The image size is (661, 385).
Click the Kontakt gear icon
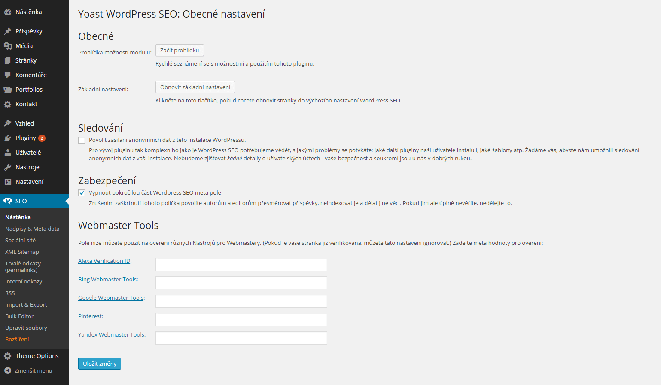8,104
